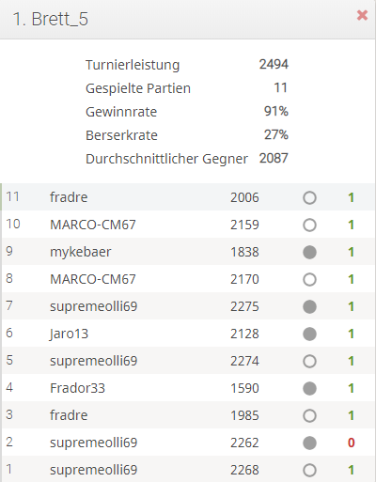This screenshot has height=482, width=376.
Task: Open game 10 against MARCO-CM67 rated 2159
Action: (x=189, y=225)
